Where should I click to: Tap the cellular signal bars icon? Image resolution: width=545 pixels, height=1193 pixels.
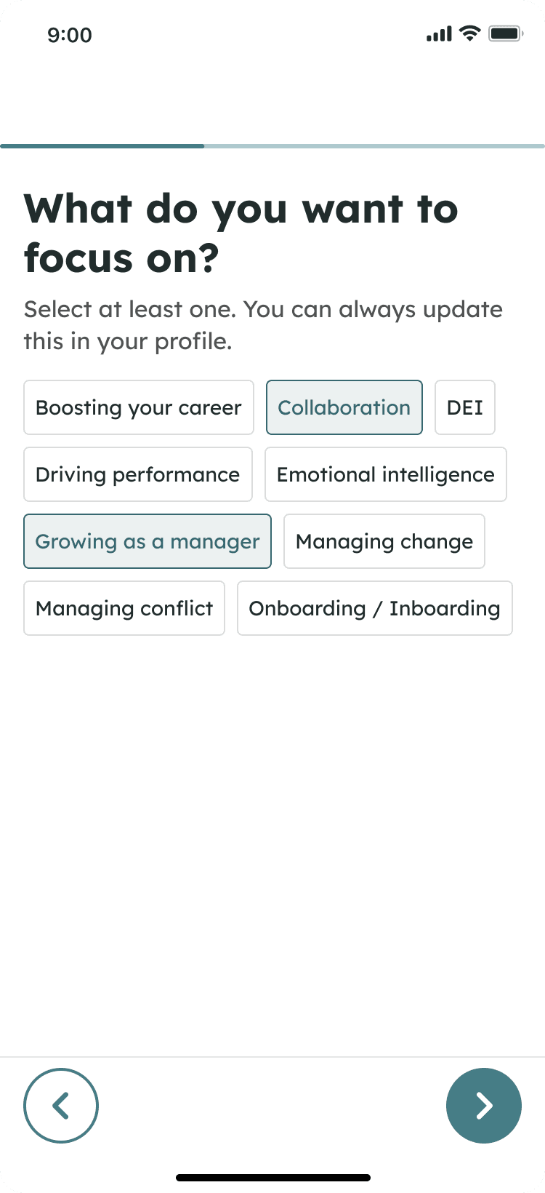(x=439, y=33)
